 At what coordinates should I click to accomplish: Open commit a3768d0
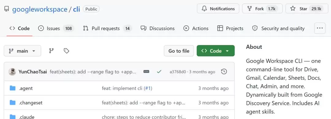(178, 72)
